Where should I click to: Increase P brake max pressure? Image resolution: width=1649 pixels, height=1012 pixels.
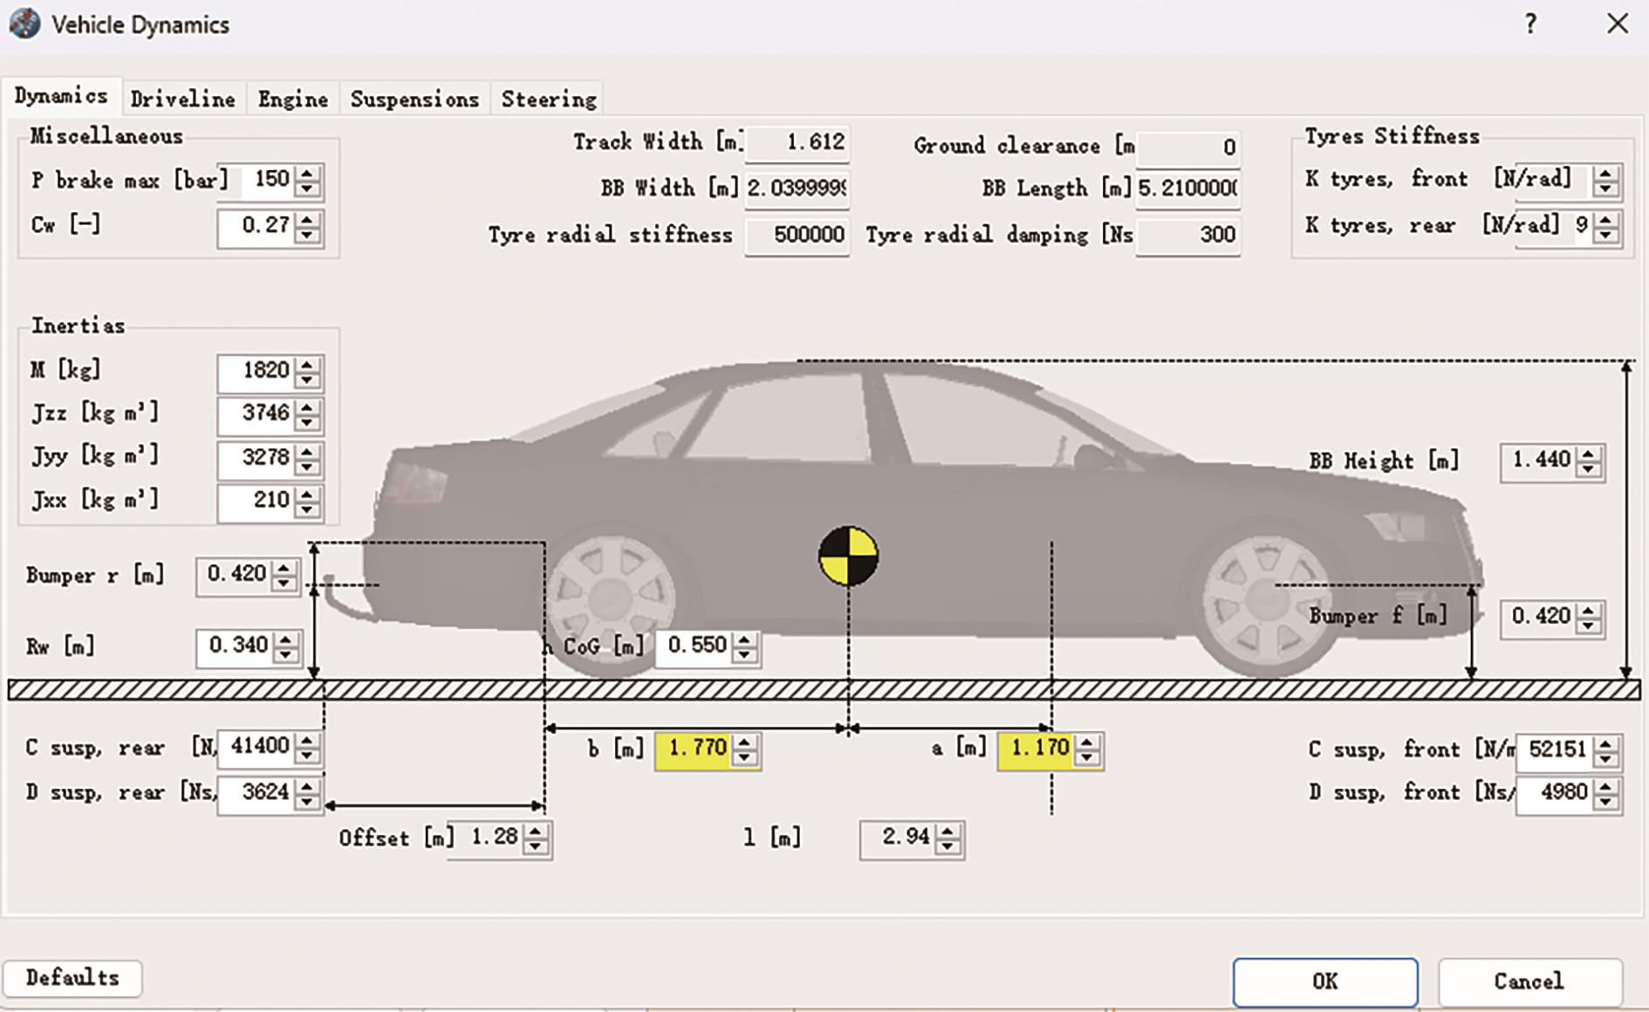306,173
